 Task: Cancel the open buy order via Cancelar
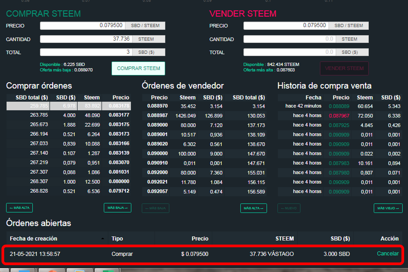coord(388,254)
